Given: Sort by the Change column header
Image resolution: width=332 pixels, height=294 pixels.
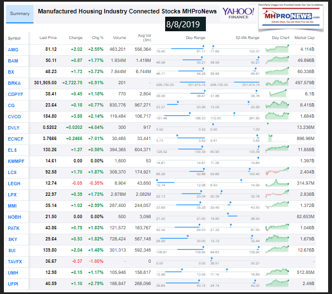Looking at the screenshot, I should [75, 38].
